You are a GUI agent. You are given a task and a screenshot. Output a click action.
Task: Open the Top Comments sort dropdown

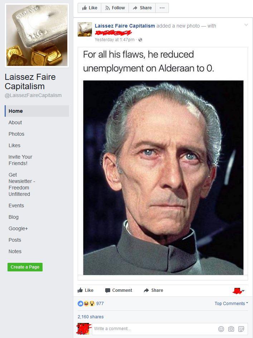point(231,304)
